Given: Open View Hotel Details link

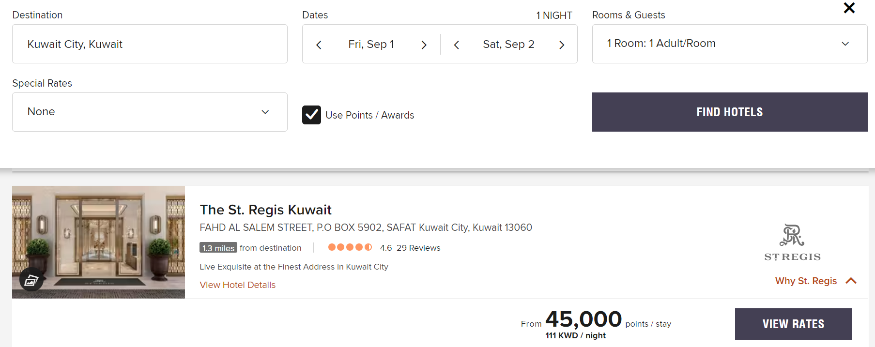Looking at the screenshot, I should coord(237,285).
